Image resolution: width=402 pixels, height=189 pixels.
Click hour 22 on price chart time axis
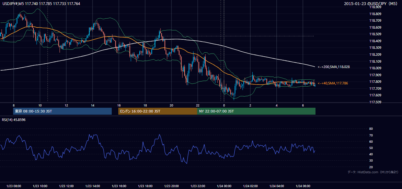point(198,105)
